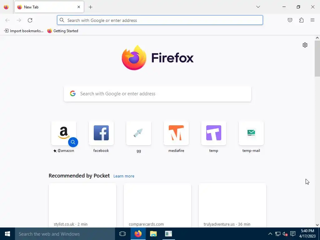Screen dimensions: 320x240
Task: Click the Windows taskbar search box
Action: click(x=65, y=234)
